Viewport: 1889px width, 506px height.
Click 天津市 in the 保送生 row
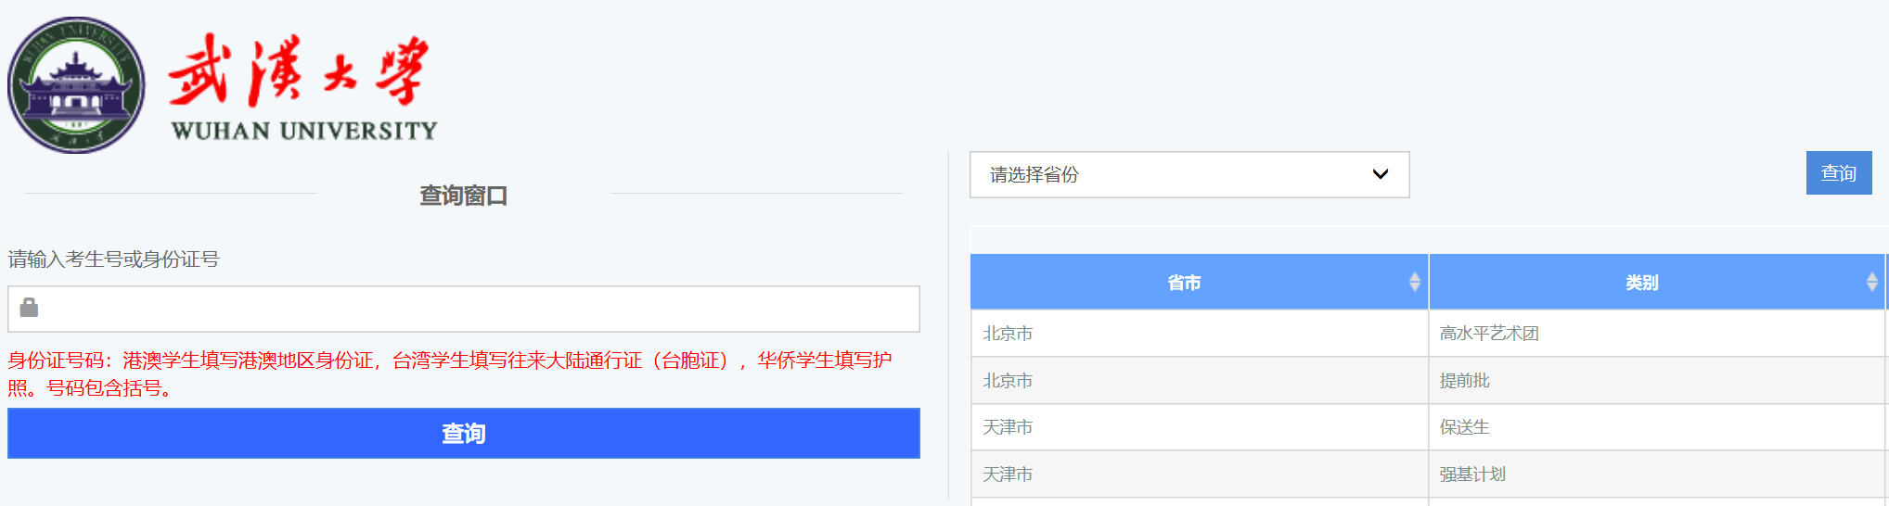click(x=1008, y=427)
